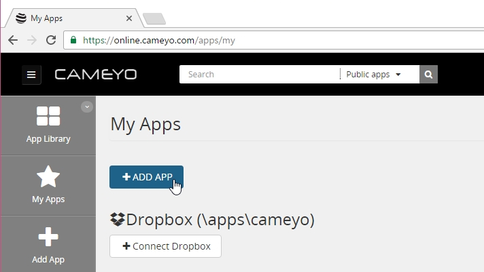Click the browser forward arrow
Viewport: 484px width, 272px height.
coord(32,40)
